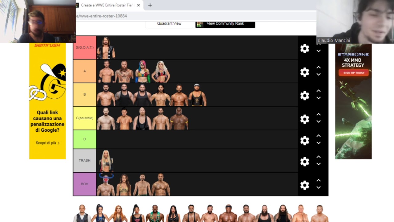This screenshot has width=394, height=222.
Task: Move the A tier row up
Action: point(319,67)
